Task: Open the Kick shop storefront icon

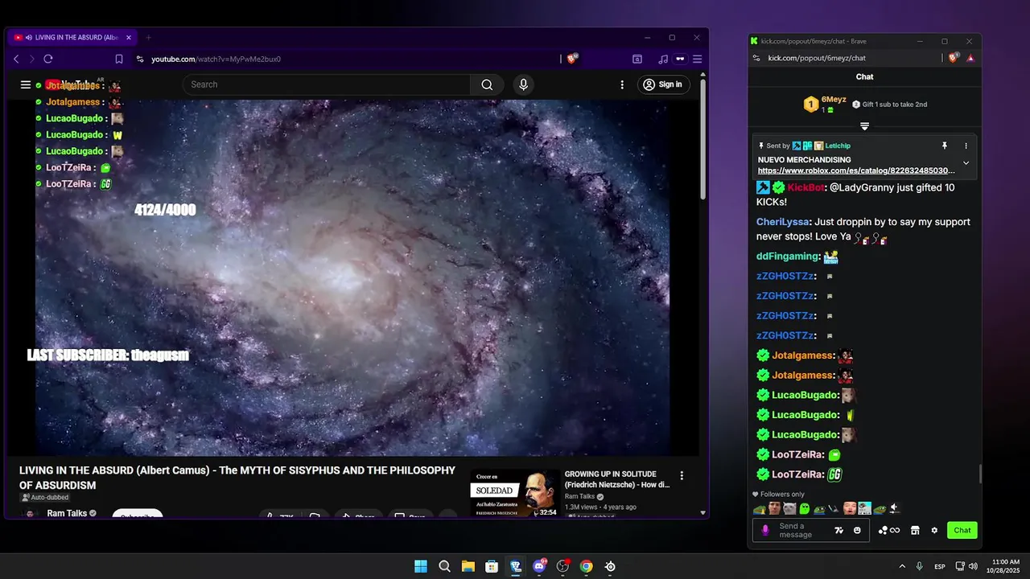Action: tap(915, 530)
